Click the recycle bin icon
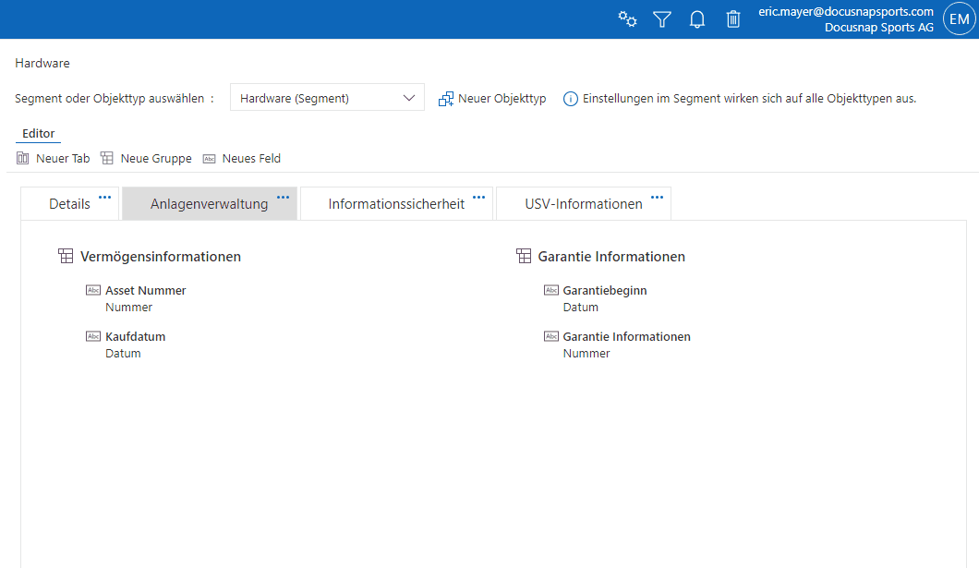The width and height of the screenshot is (979, 568). [732, 18]
